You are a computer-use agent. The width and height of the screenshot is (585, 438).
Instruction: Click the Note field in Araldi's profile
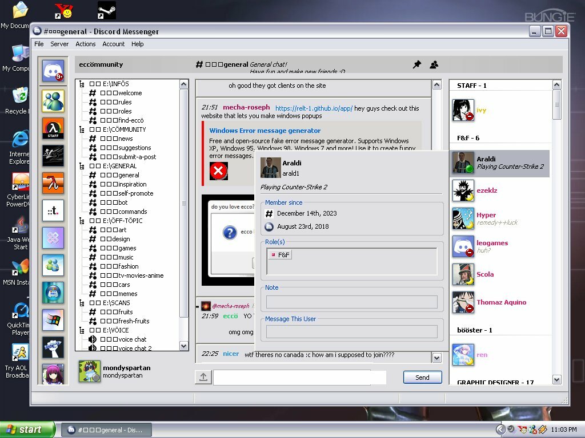pyautogui.click(x=351, y=302)
